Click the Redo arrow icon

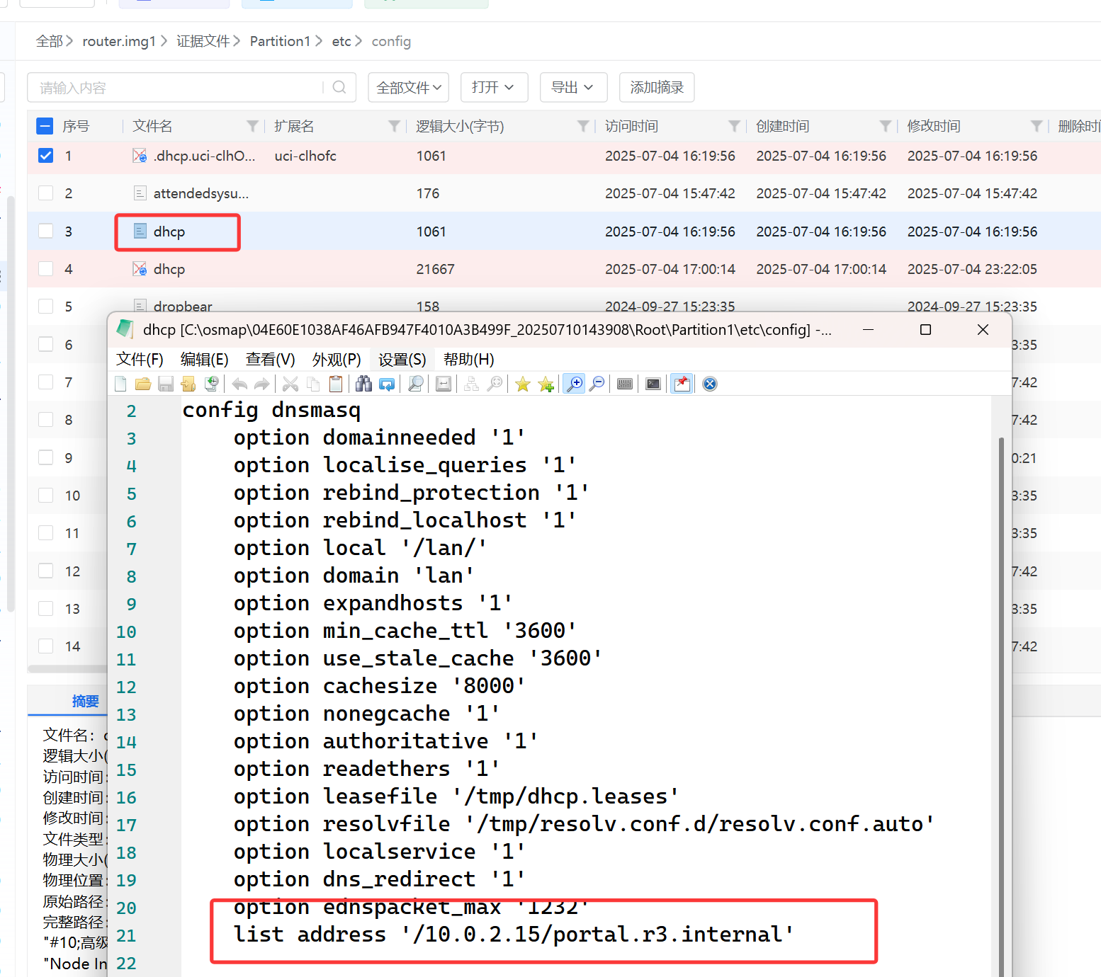(262, 384)
